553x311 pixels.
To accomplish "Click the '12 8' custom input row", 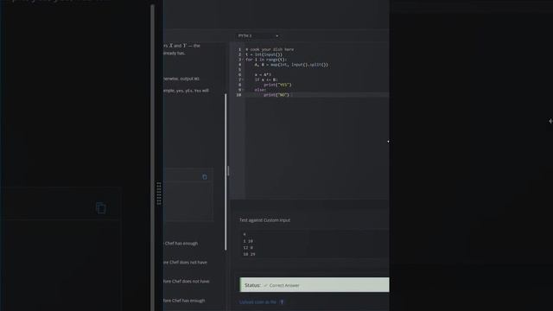I will 248,248.
